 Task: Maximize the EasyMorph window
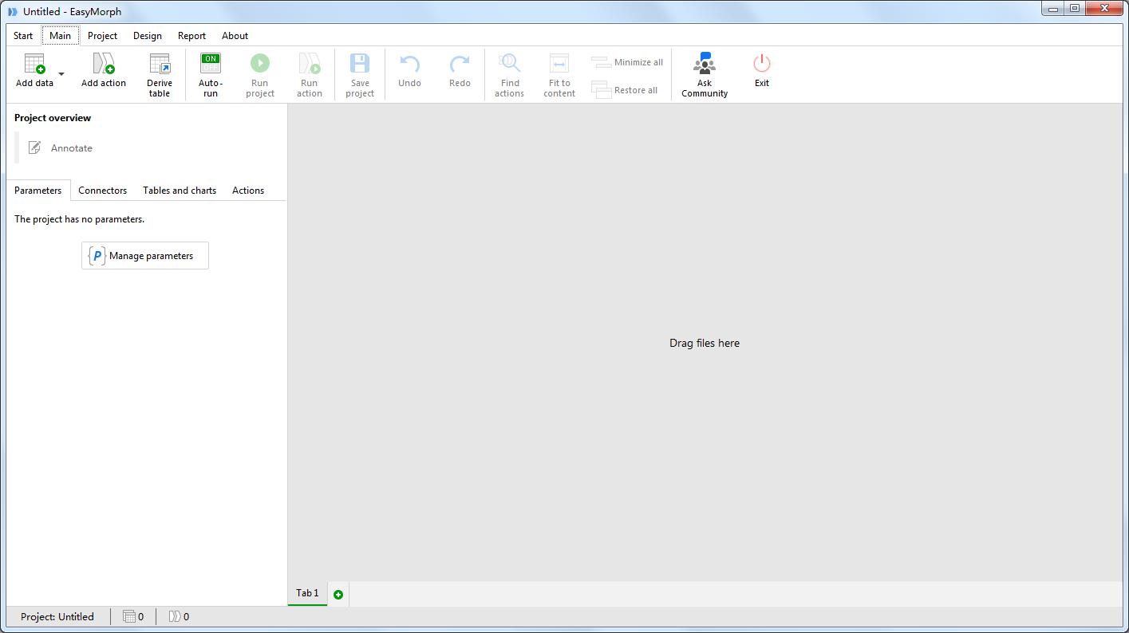[1075, 9]
